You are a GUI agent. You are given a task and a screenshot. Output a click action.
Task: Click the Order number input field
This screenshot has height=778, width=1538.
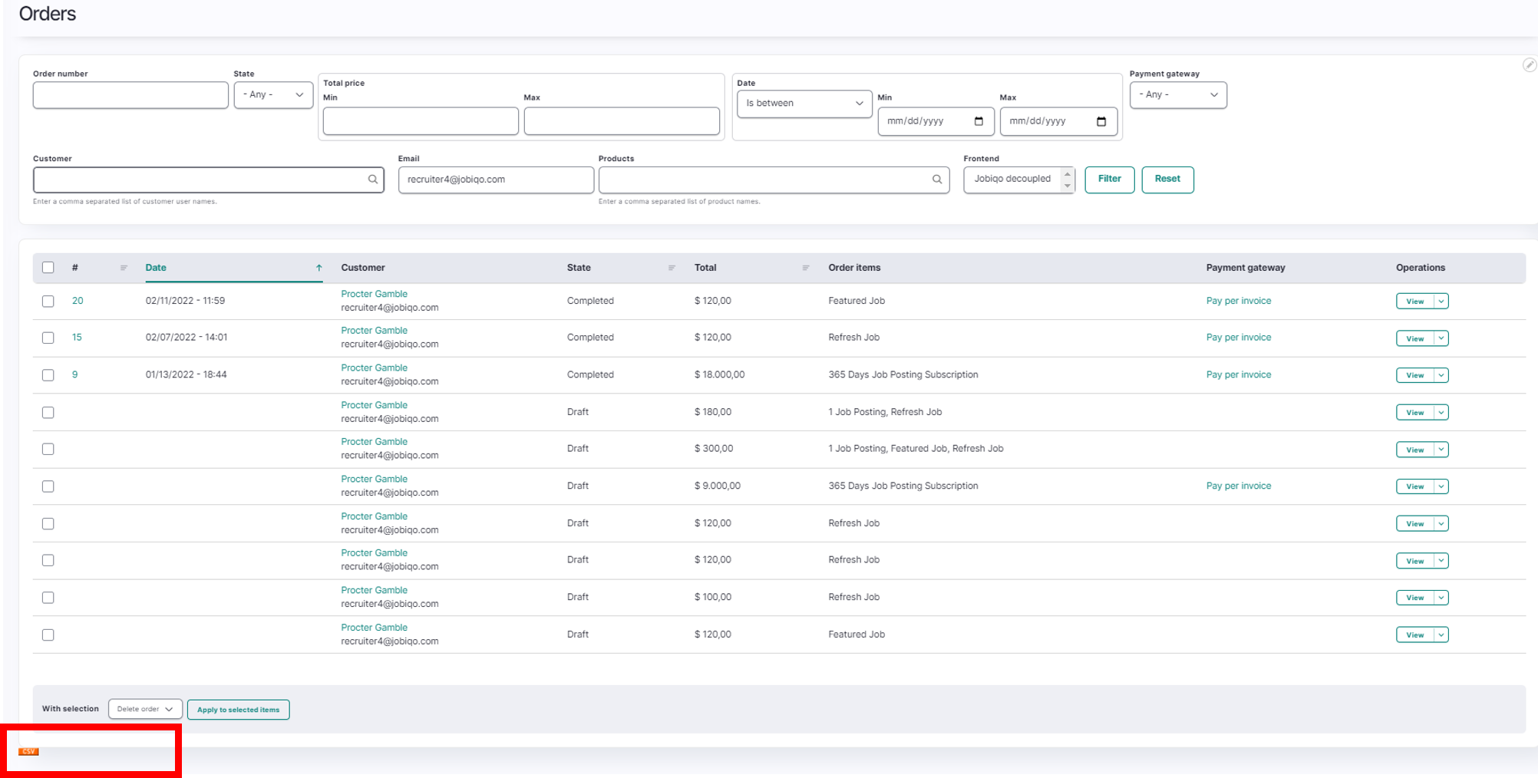tap(130, 95)
